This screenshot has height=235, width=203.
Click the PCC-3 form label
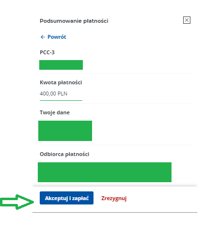click(x=47, y=52)
